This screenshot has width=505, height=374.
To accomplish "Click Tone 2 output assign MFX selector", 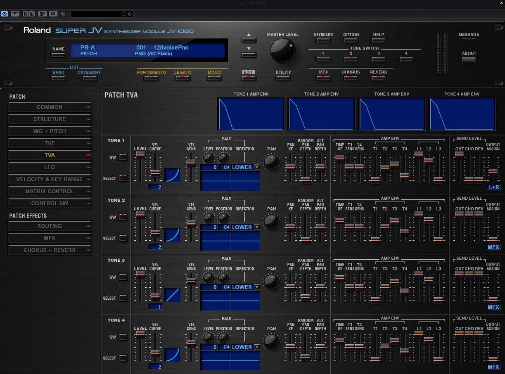I will [494, 247].
